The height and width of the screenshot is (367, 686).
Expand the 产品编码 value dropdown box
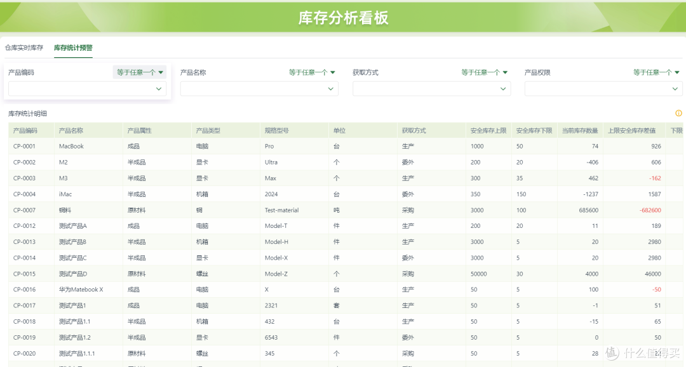pyautogui.click(x=87, y=89)
